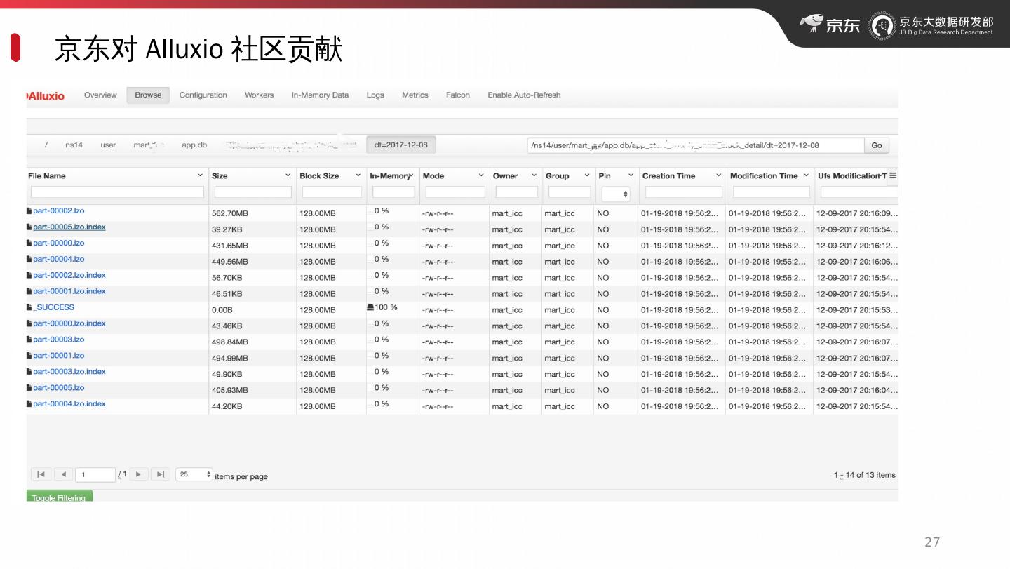Toggle Filtering green button

point(59,497)
